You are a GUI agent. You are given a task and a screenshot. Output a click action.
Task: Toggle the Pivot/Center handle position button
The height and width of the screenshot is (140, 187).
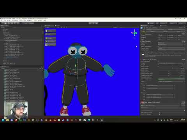coord(25,23)
